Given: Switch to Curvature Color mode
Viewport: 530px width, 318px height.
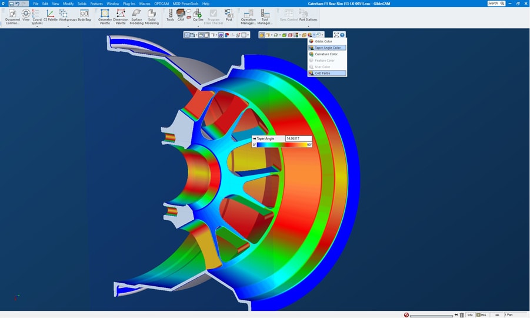Looking at the screenshot, I should point(326,54).
